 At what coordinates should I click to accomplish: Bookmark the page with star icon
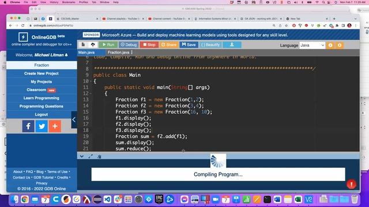pyautogui.click(x=286, y=25)
